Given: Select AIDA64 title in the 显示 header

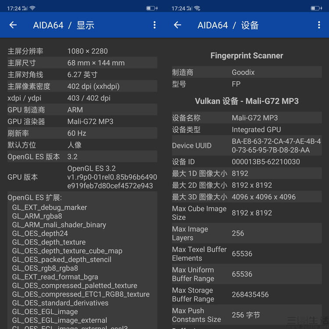Looking at the screenshot, I should (x=48, y=25).
